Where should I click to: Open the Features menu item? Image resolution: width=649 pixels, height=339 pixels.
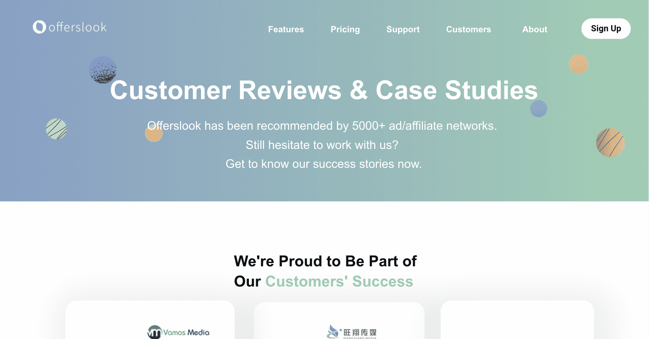(286, 29)
